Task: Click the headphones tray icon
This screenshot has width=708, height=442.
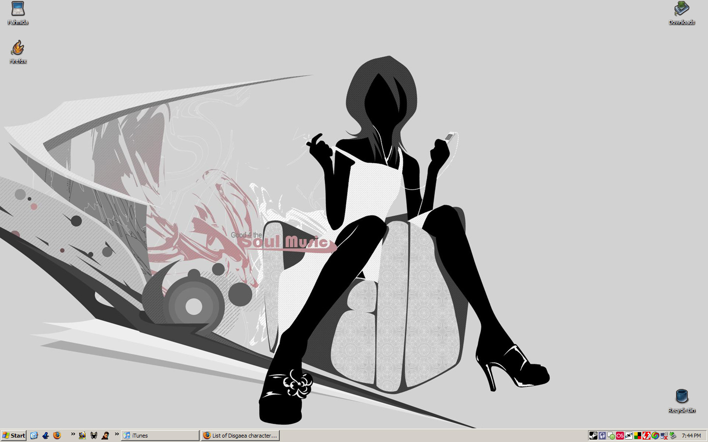Action: click(602, 435)
